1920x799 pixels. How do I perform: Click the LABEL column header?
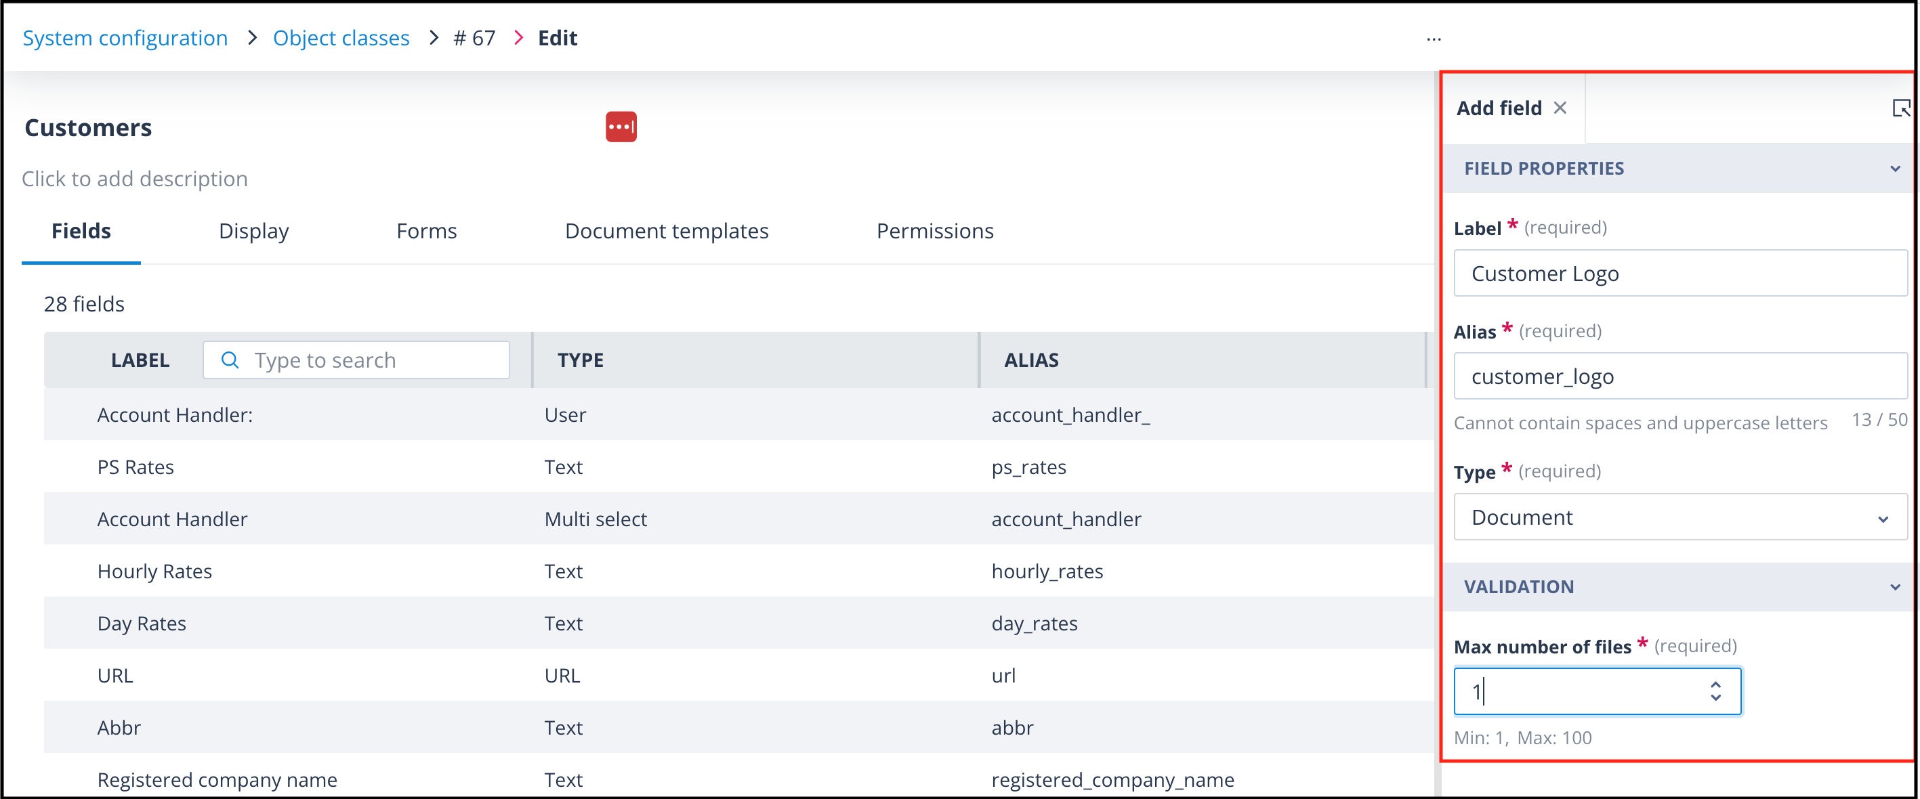coord(140,360)
